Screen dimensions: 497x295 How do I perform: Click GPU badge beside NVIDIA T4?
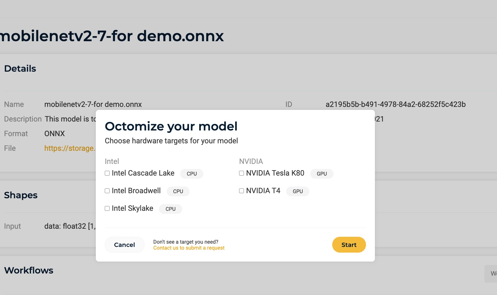point(298,191)
